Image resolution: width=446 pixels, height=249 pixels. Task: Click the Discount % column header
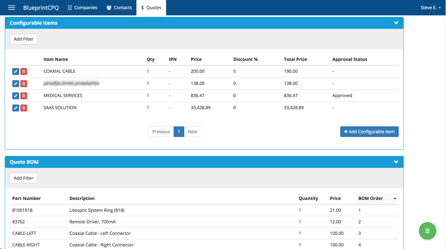tap(245, 59)
